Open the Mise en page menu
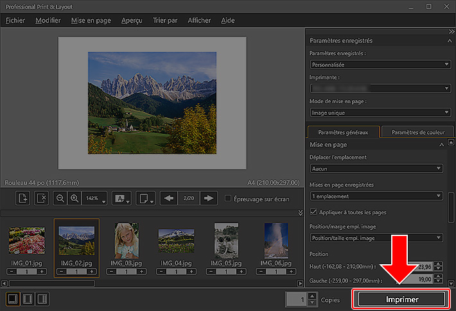Screen dimensions: 456x311 tap(91, 21)
